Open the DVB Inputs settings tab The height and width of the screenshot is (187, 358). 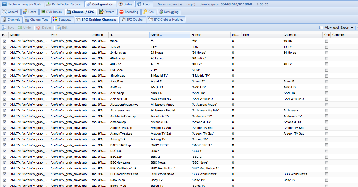[52, 12]
